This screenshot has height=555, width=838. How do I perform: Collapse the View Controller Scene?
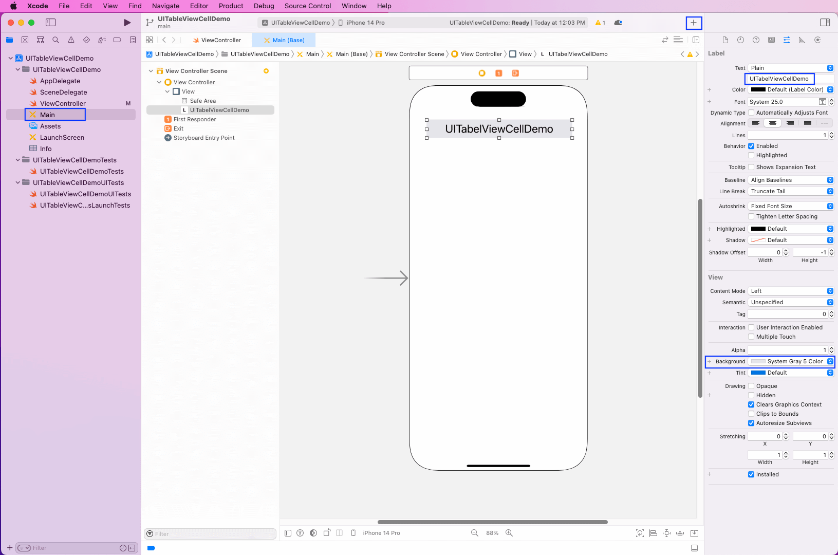point(151,71)
